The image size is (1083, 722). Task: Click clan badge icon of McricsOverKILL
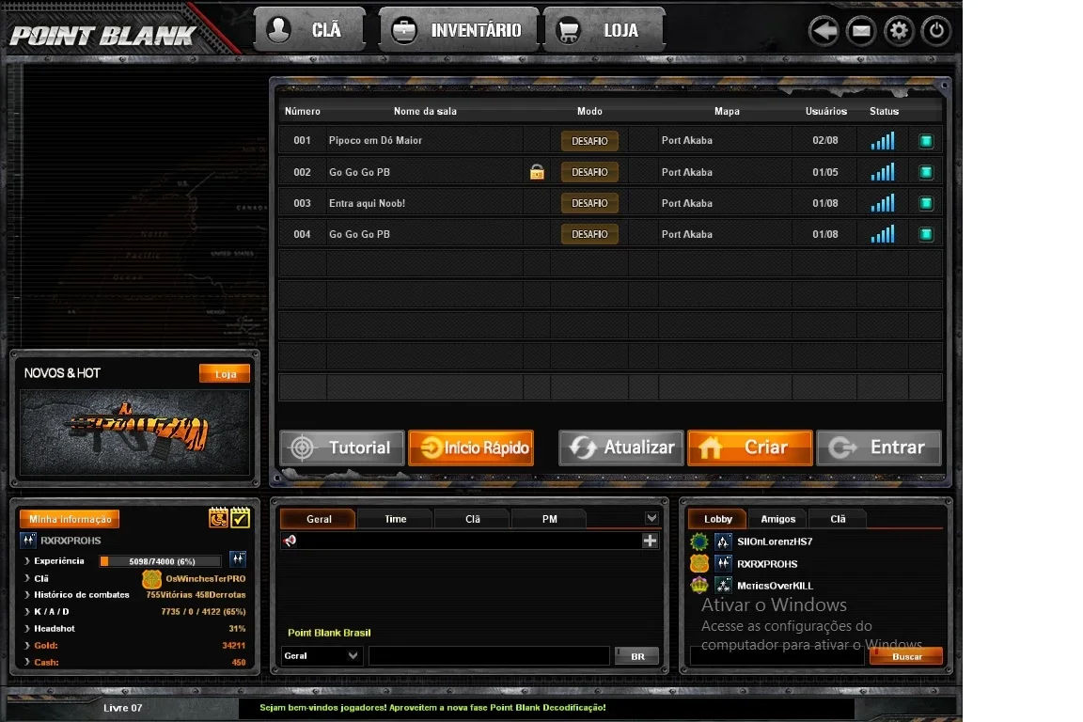click(699, 585)
